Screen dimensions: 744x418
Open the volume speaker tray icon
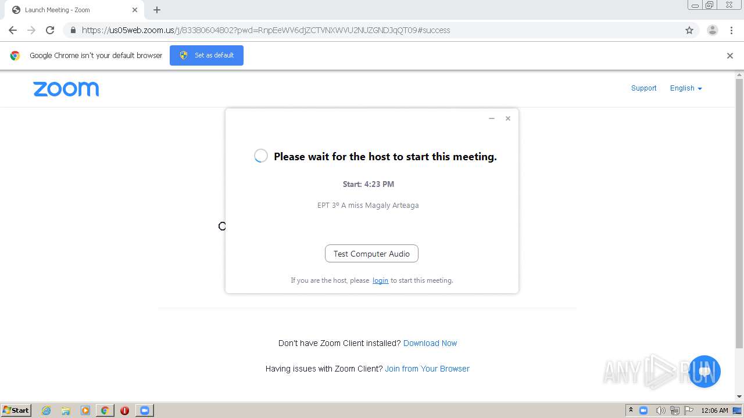(660, 410)
